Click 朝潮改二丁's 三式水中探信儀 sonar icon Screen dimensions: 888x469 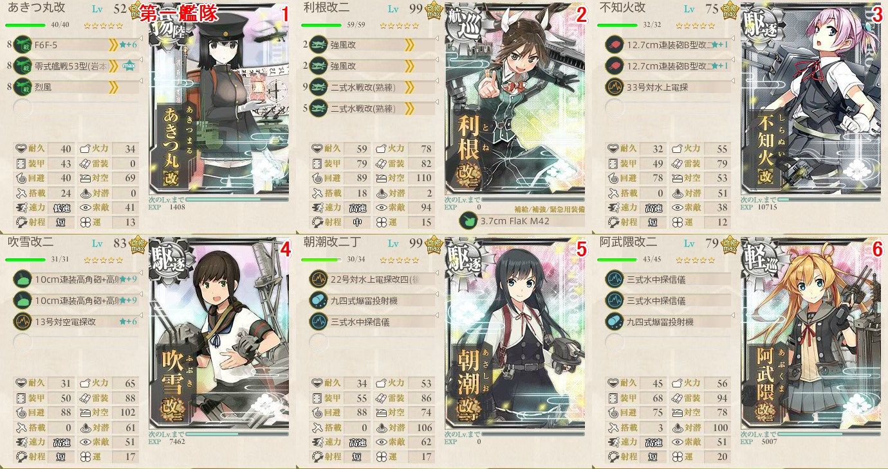317,321
